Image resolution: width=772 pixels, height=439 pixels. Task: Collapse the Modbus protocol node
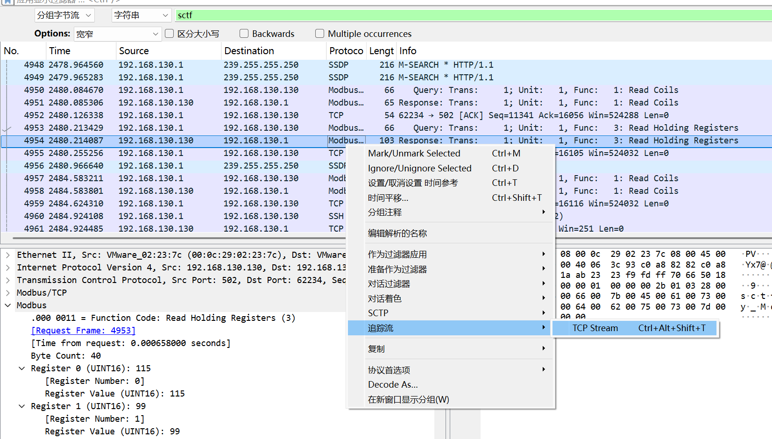8,305
